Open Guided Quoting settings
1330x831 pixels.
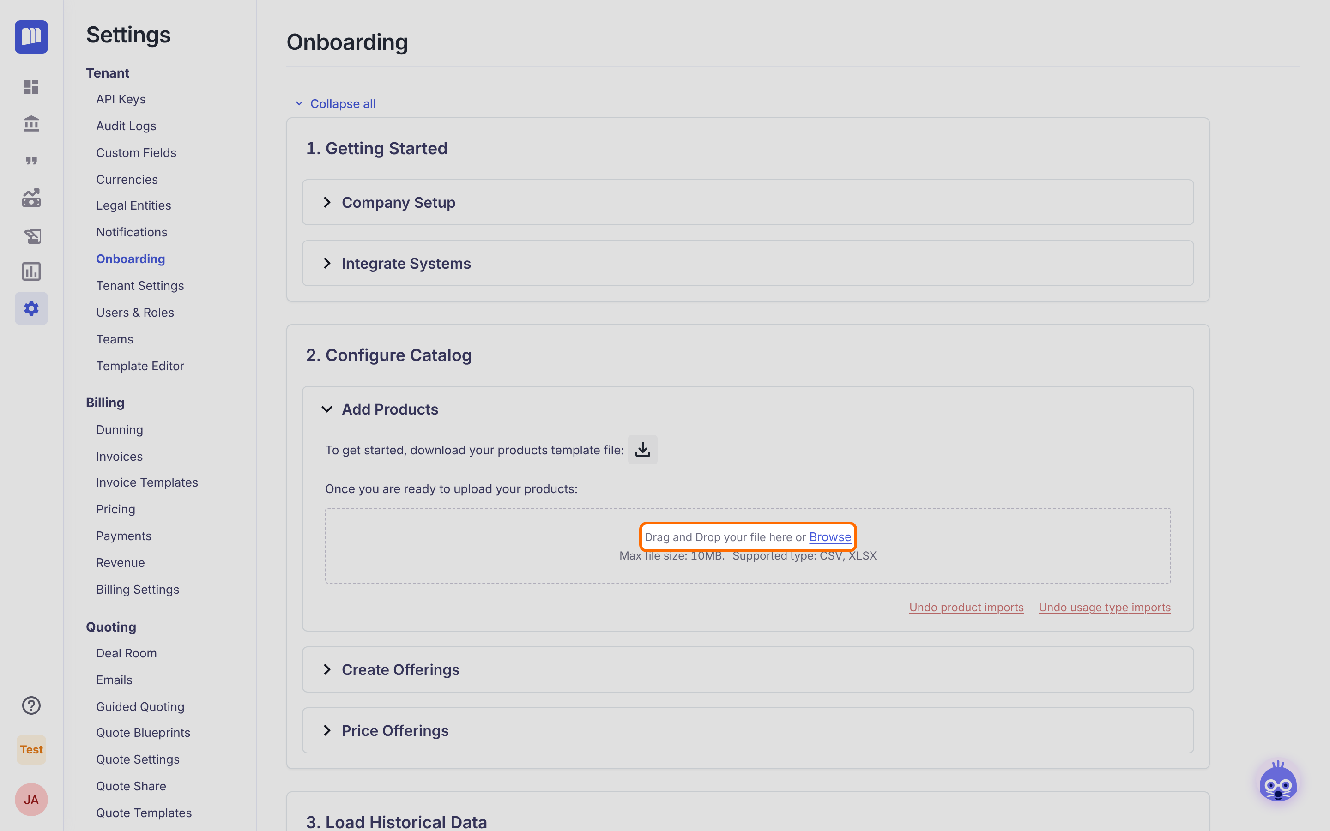[140, 707]
